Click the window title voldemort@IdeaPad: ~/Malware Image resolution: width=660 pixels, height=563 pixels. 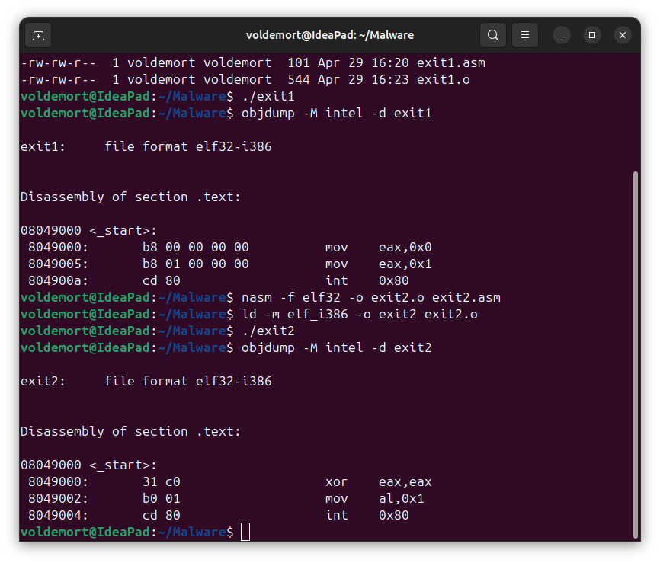[330, 35]
